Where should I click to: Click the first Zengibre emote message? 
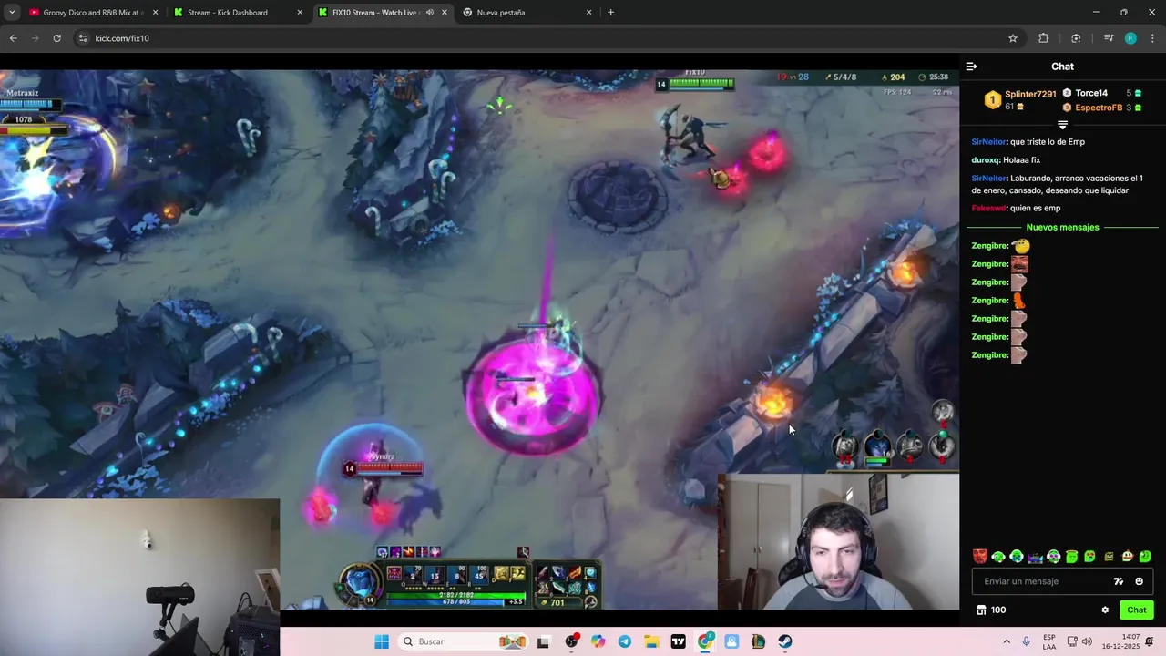(1000, 246)
